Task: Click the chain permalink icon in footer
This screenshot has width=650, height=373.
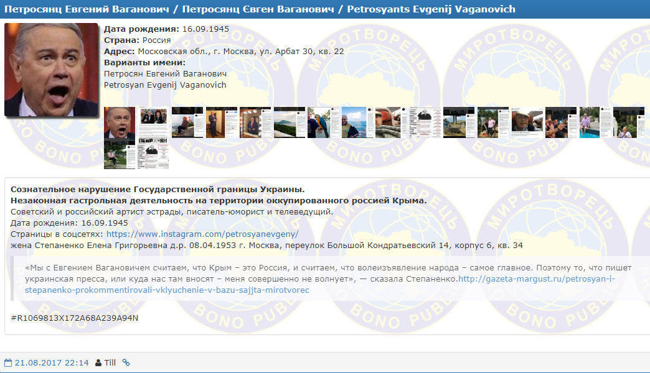Action: point(126,362)
